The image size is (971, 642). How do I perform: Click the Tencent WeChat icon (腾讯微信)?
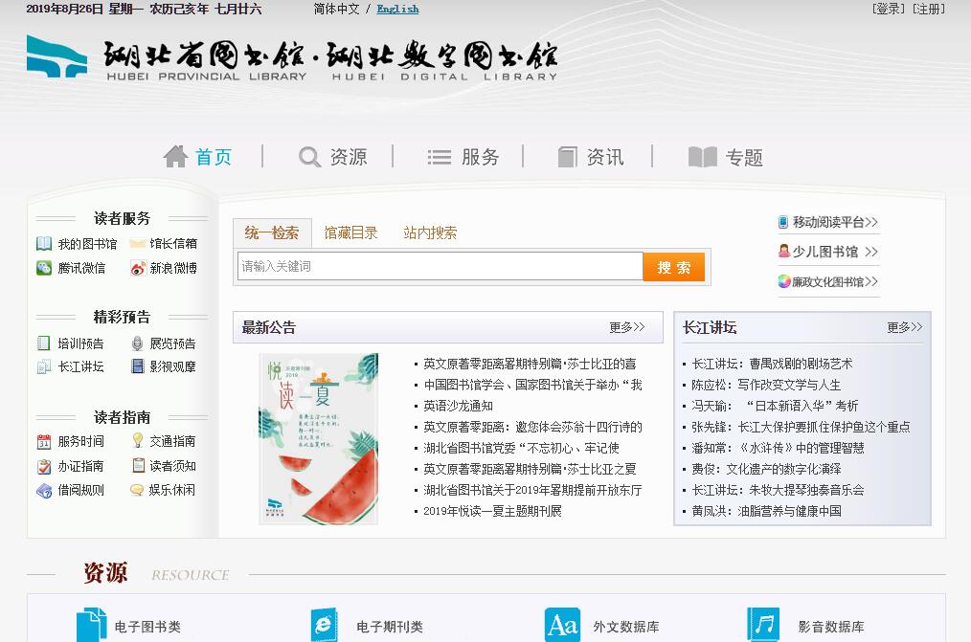pos(44,269)
